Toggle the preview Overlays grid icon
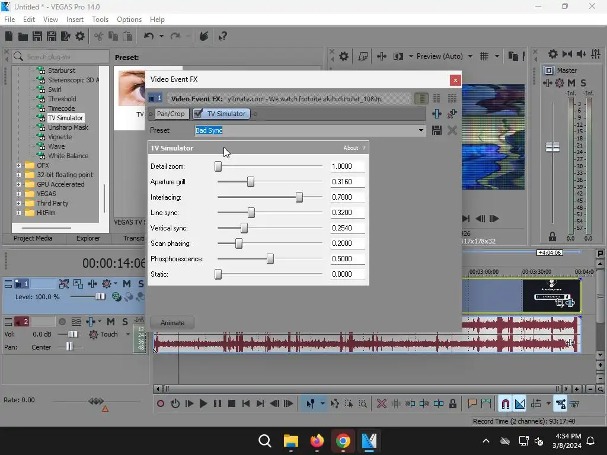607x455 pixels. click(x=484, y=56)
